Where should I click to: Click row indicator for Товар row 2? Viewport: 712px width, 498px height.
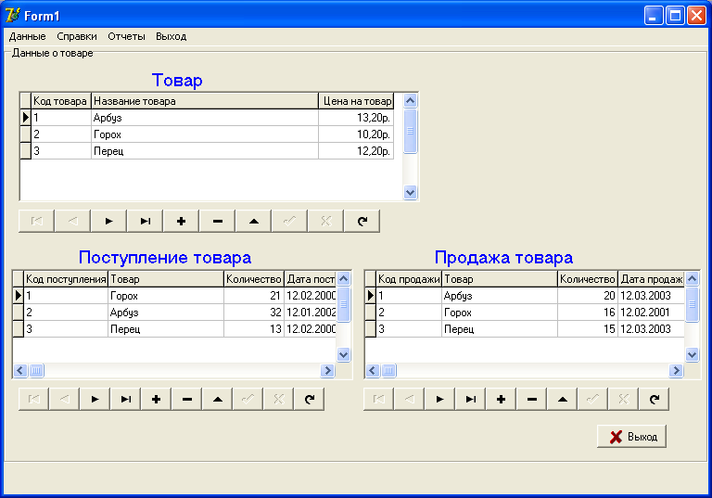pos(25,134)
